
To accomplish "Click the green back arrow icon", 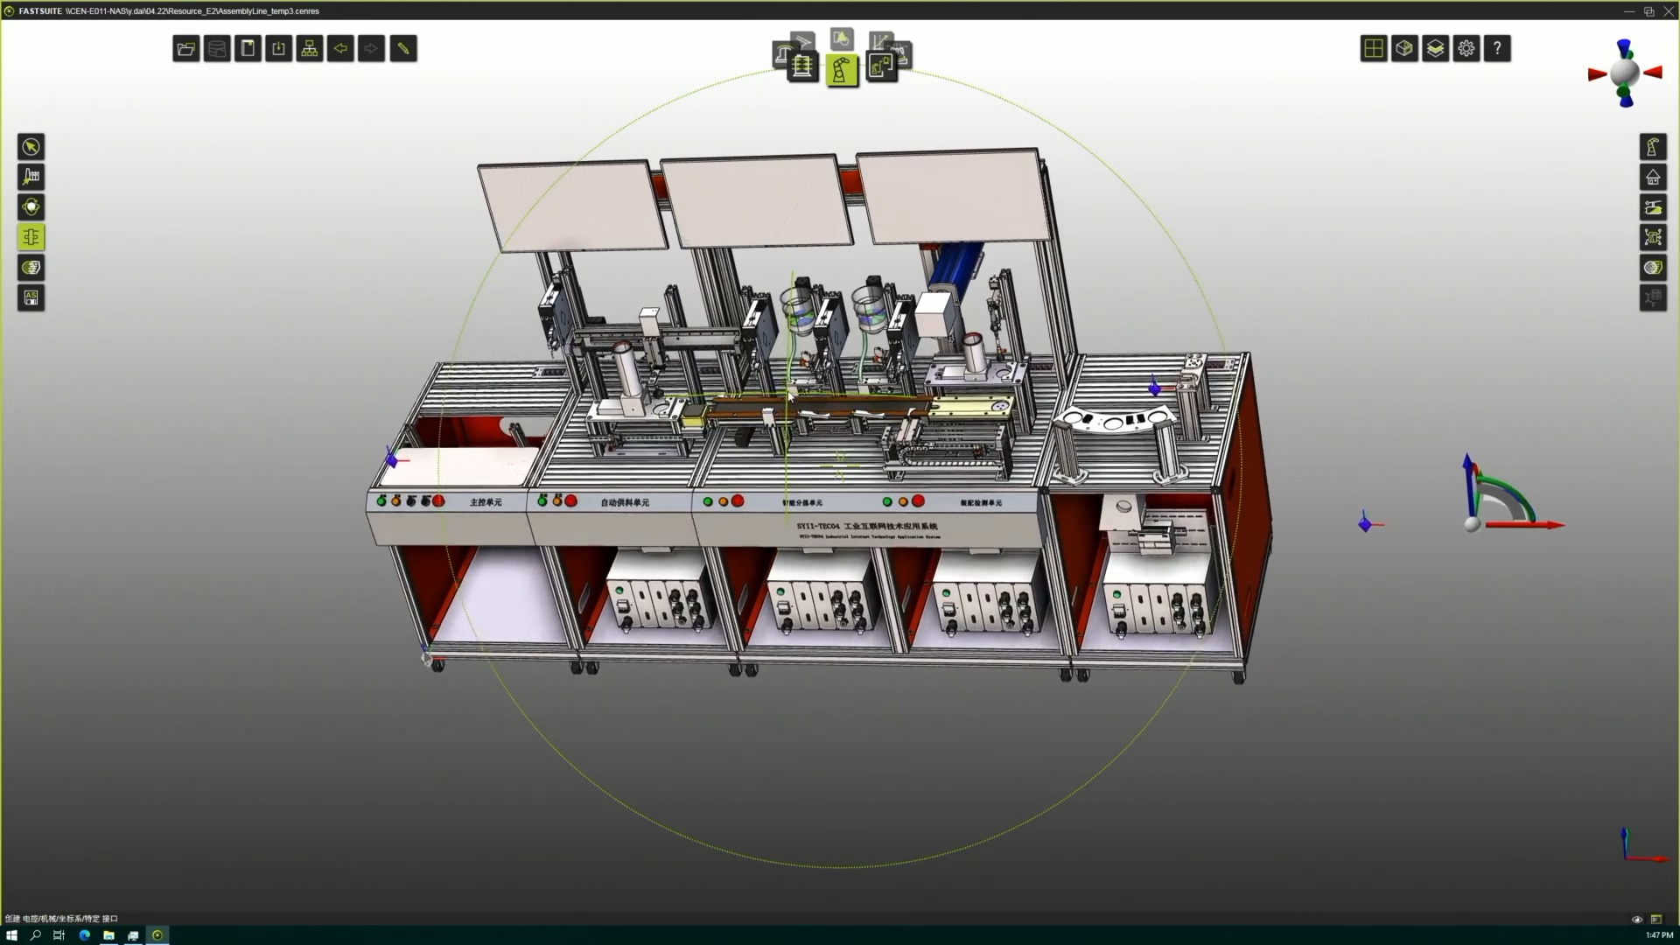I will pyautogui.click(x=340, y=49).
